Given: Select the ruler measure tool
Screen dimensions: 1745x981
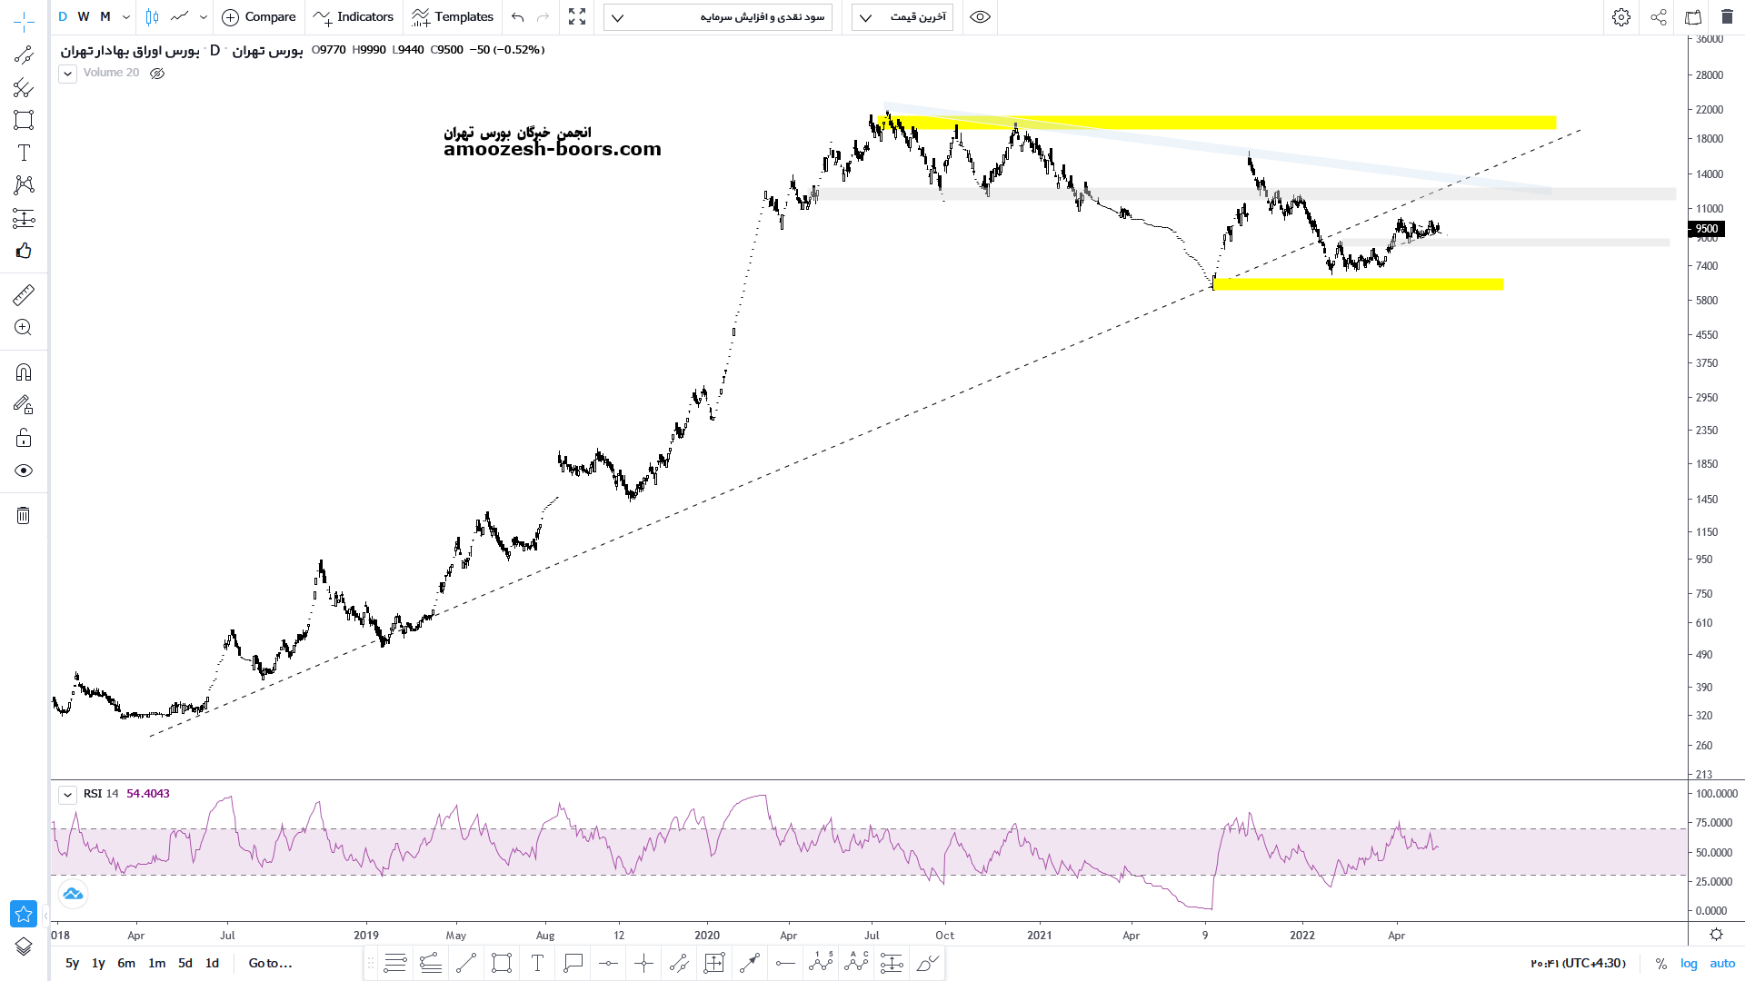Looking at the screenshot, I should [x=24, y=295].
